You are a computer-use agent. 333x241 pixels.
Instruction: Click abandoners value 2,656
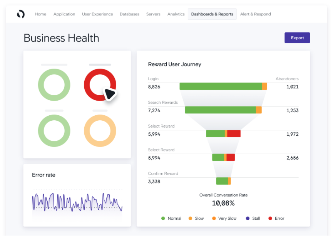293,158
